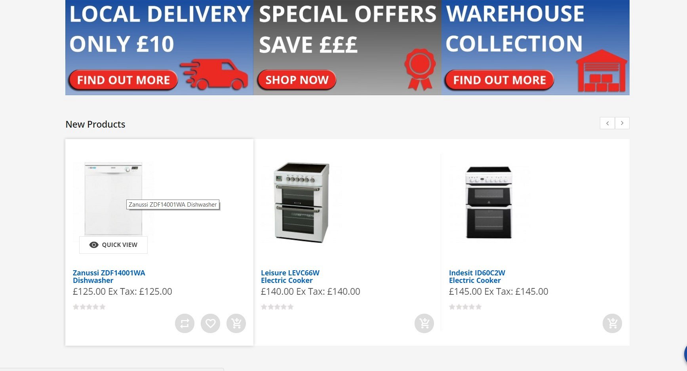Click Find Out More on Local Delivery banner
This screenshot has width=687, height=371.
[123, 80]
